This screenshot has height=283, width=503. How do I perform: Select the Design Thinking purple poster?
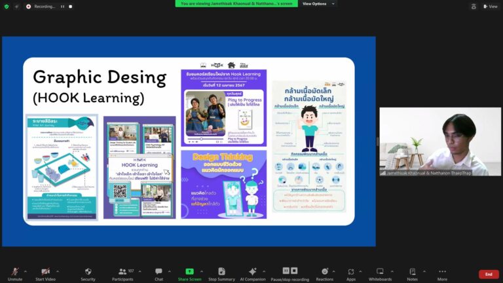click(224, 185)
